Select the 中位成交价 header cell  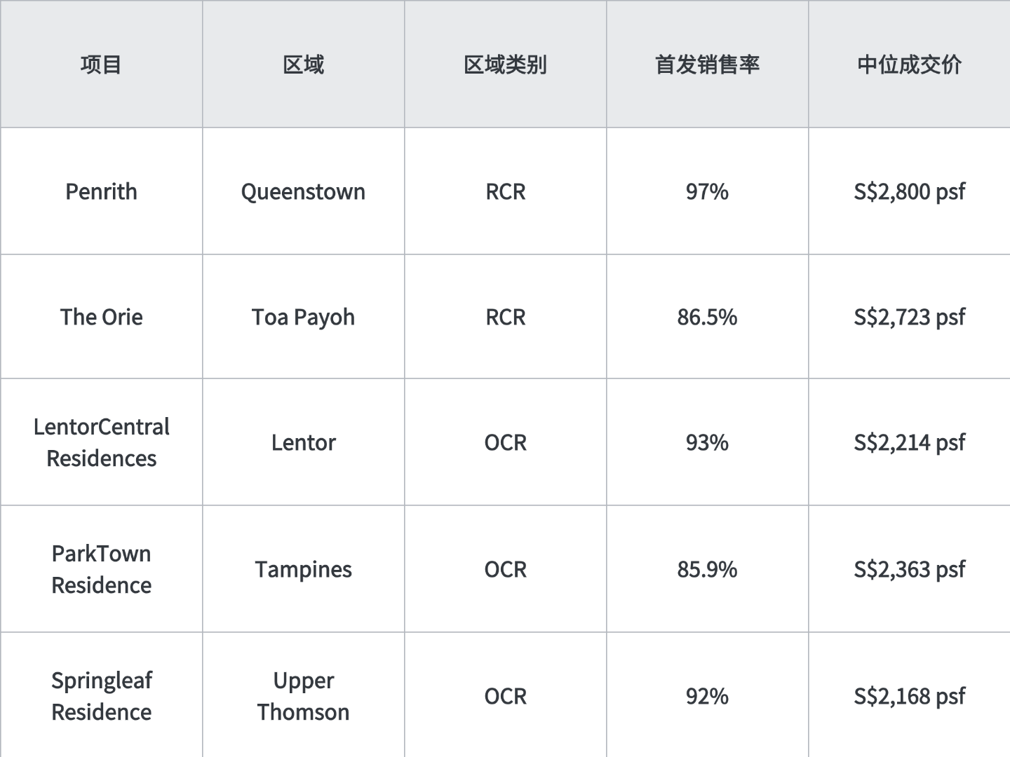coord(910,64)
